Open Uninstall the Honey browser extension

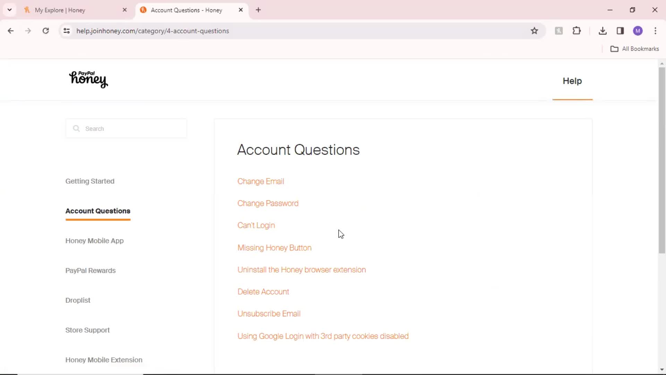coord(301,270)
